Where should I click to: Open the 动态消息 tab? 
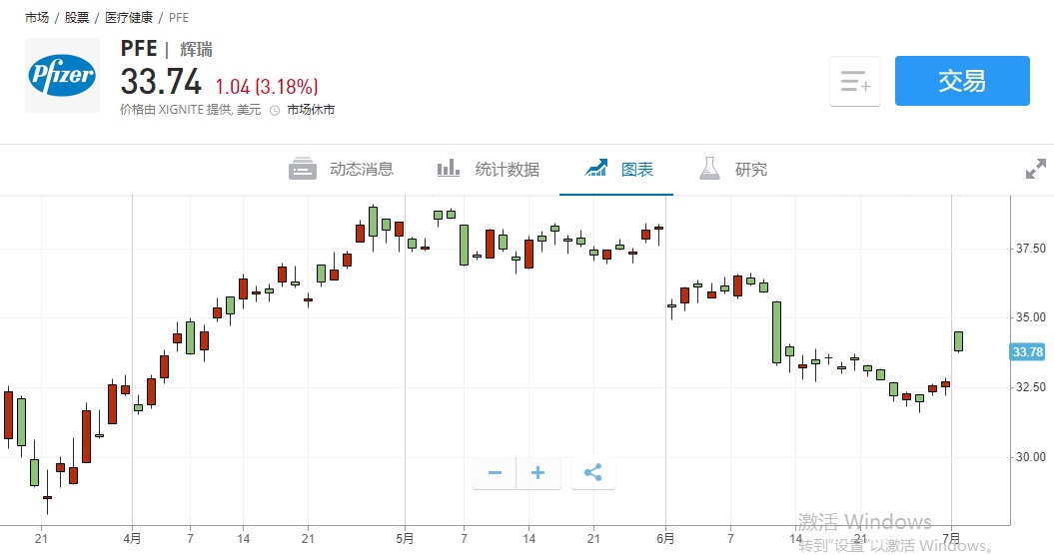[x=361, y=170]
